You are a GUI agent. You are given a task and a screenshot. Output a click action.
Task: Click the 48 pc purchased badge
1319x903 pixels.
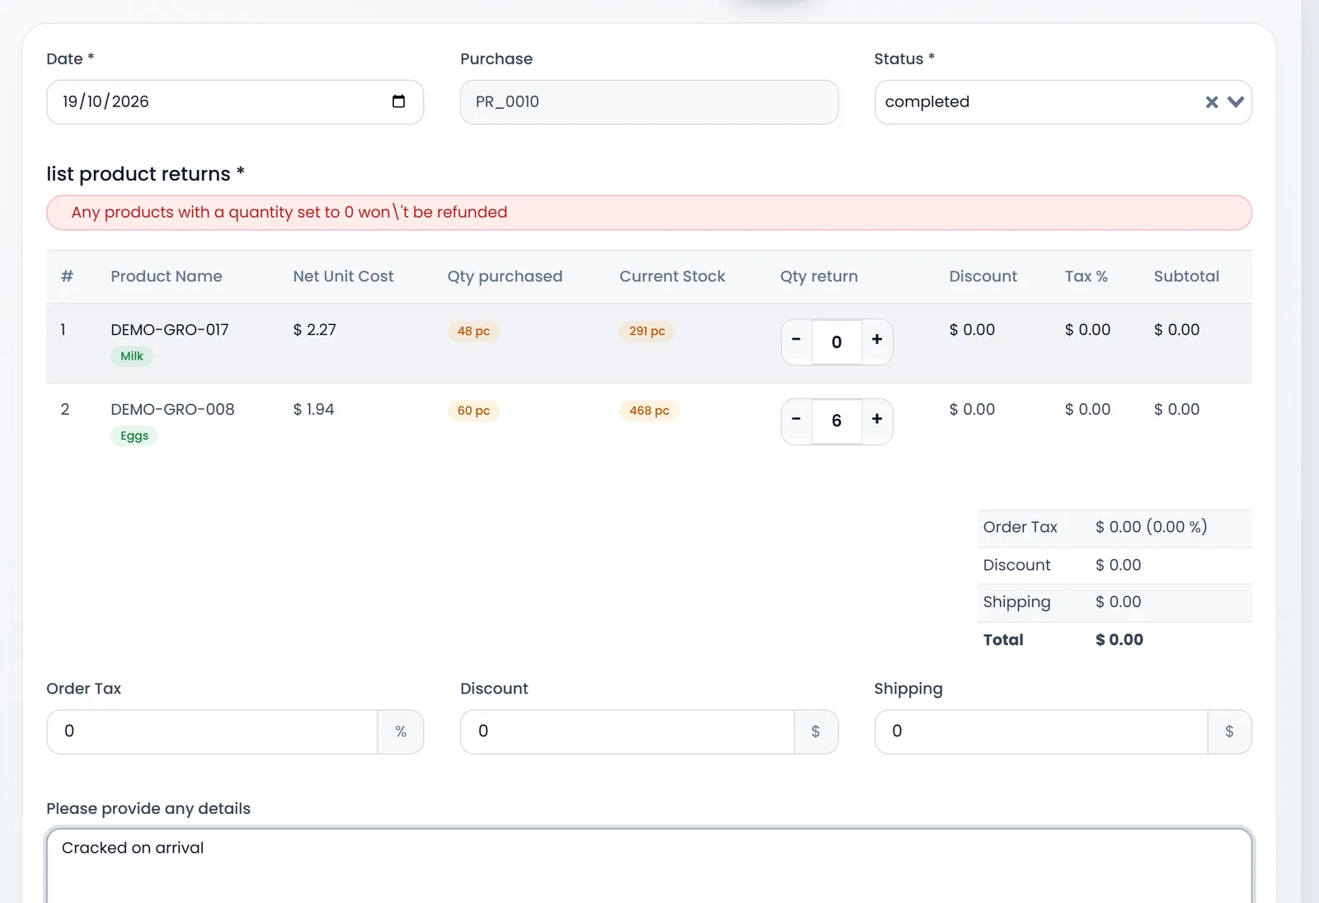474,332
